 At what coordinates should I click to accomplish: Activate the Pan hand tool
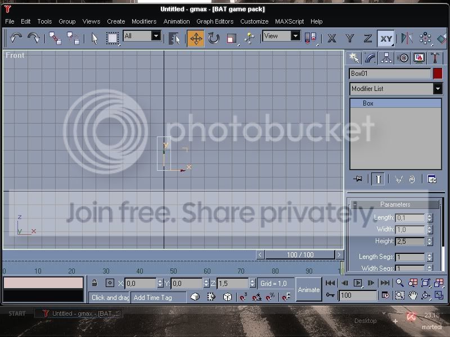(413, 295)
